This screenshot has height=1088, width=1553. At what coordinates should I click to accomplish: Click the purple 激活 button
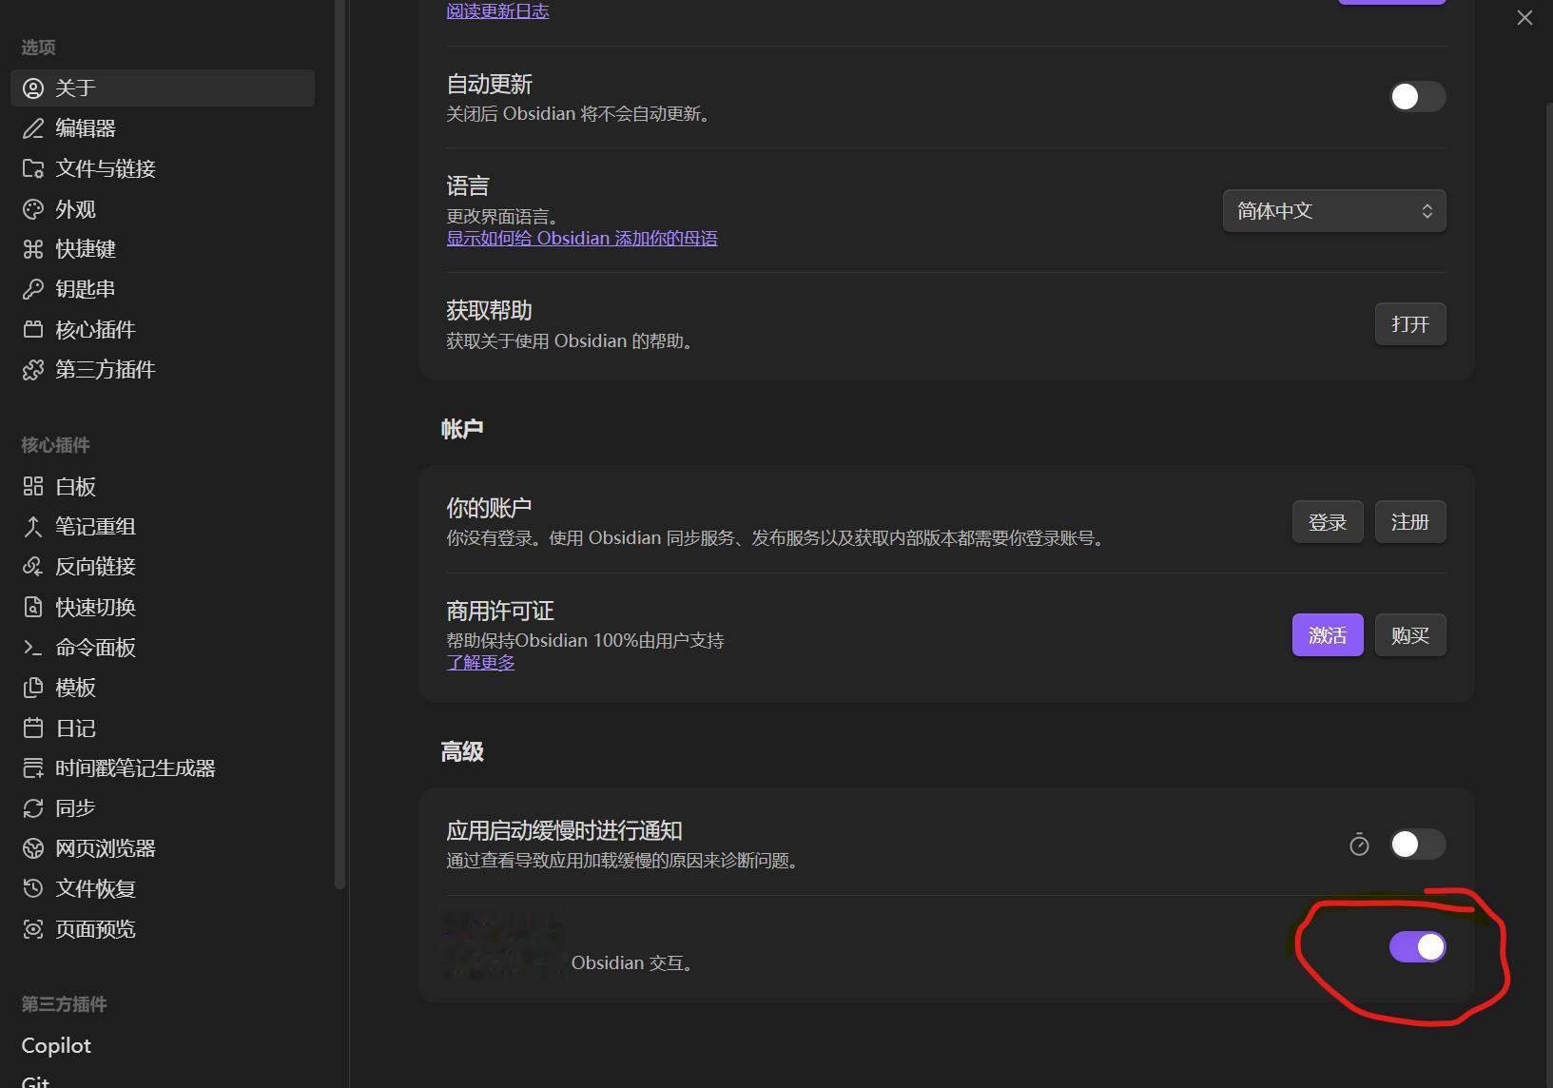1328,635
